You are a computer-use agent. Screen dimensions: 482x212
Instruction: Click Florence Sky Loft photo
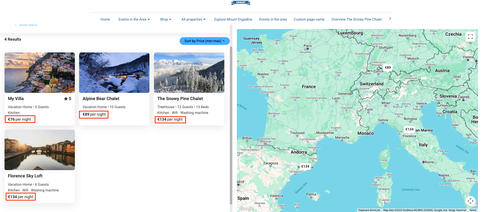click(40, 150)
